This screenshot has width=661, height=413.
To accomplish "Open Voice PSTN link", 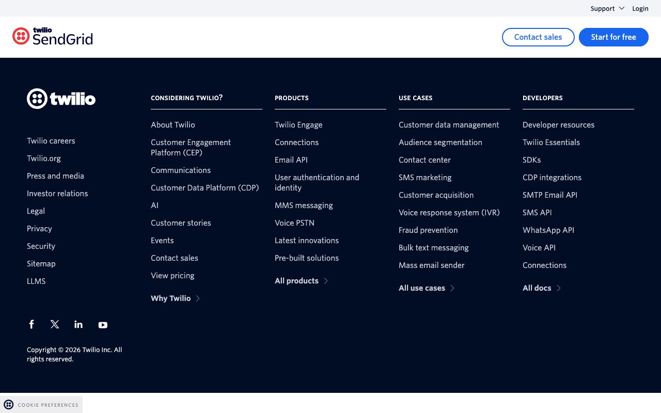I will (294, 223).
